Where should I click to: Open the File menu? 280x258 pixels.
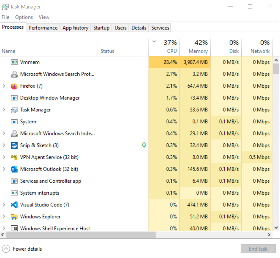[5, 17]
